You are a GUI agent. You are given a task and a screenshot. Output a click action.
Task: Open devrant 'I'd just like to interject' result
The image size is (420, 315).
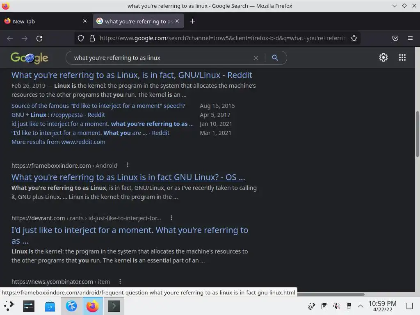(x=130, y=235)
